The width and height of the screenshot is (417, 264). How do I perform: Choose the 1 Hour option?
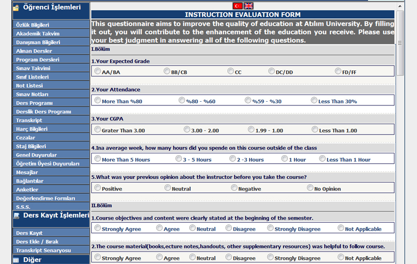(285, 159)
